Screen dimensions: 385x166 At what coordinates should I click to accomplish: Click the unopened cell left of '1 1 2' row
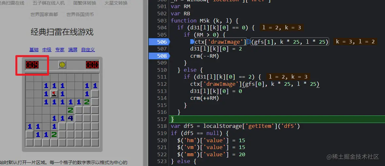pyautogui.click(x=29, y=134)
